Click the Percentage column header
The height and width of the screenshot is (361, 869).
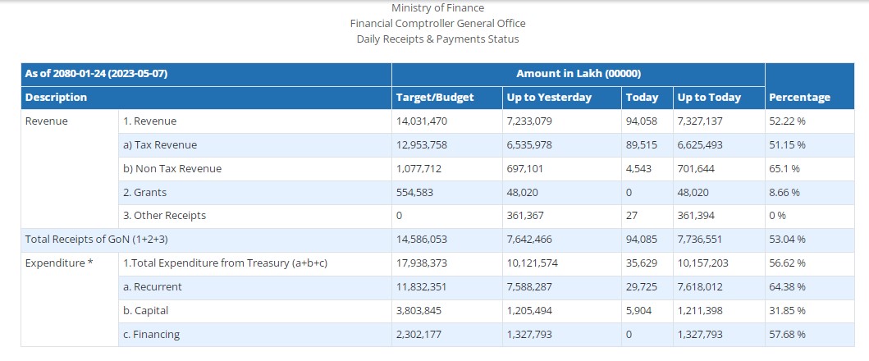(799, 97)
